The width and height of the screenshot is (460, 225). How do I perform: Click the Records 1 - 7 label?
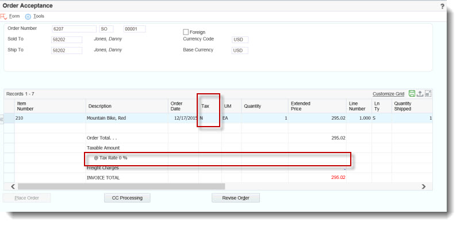pyautogui.click(x=20, y=94)
